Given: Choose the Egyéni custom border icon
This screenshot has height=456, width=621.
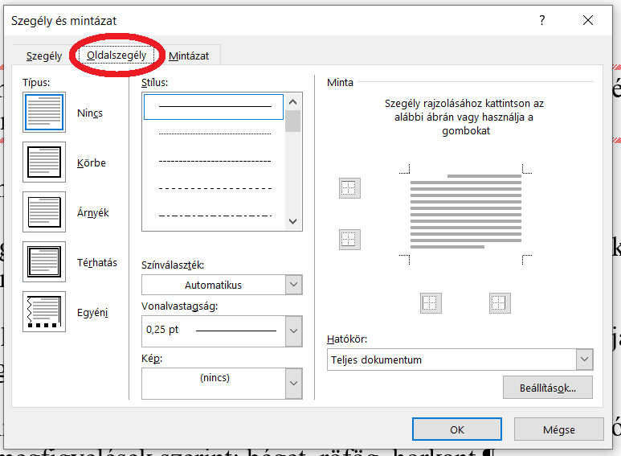Looking at the screenshot, I should point(43,312).
